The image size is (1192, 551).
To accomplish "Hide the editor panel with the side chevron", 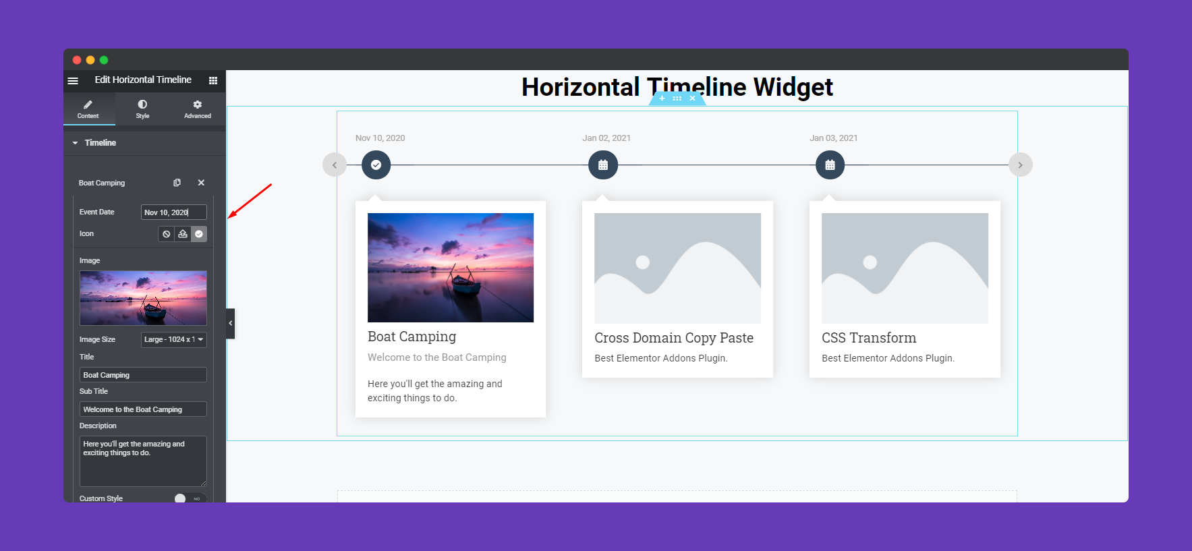I will (230, 323).
